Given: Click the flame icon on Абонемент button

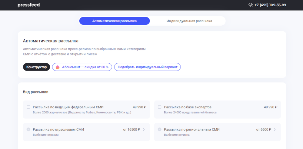Looking at the screenshot, I should pyautogui.click(x=58, y=67).
